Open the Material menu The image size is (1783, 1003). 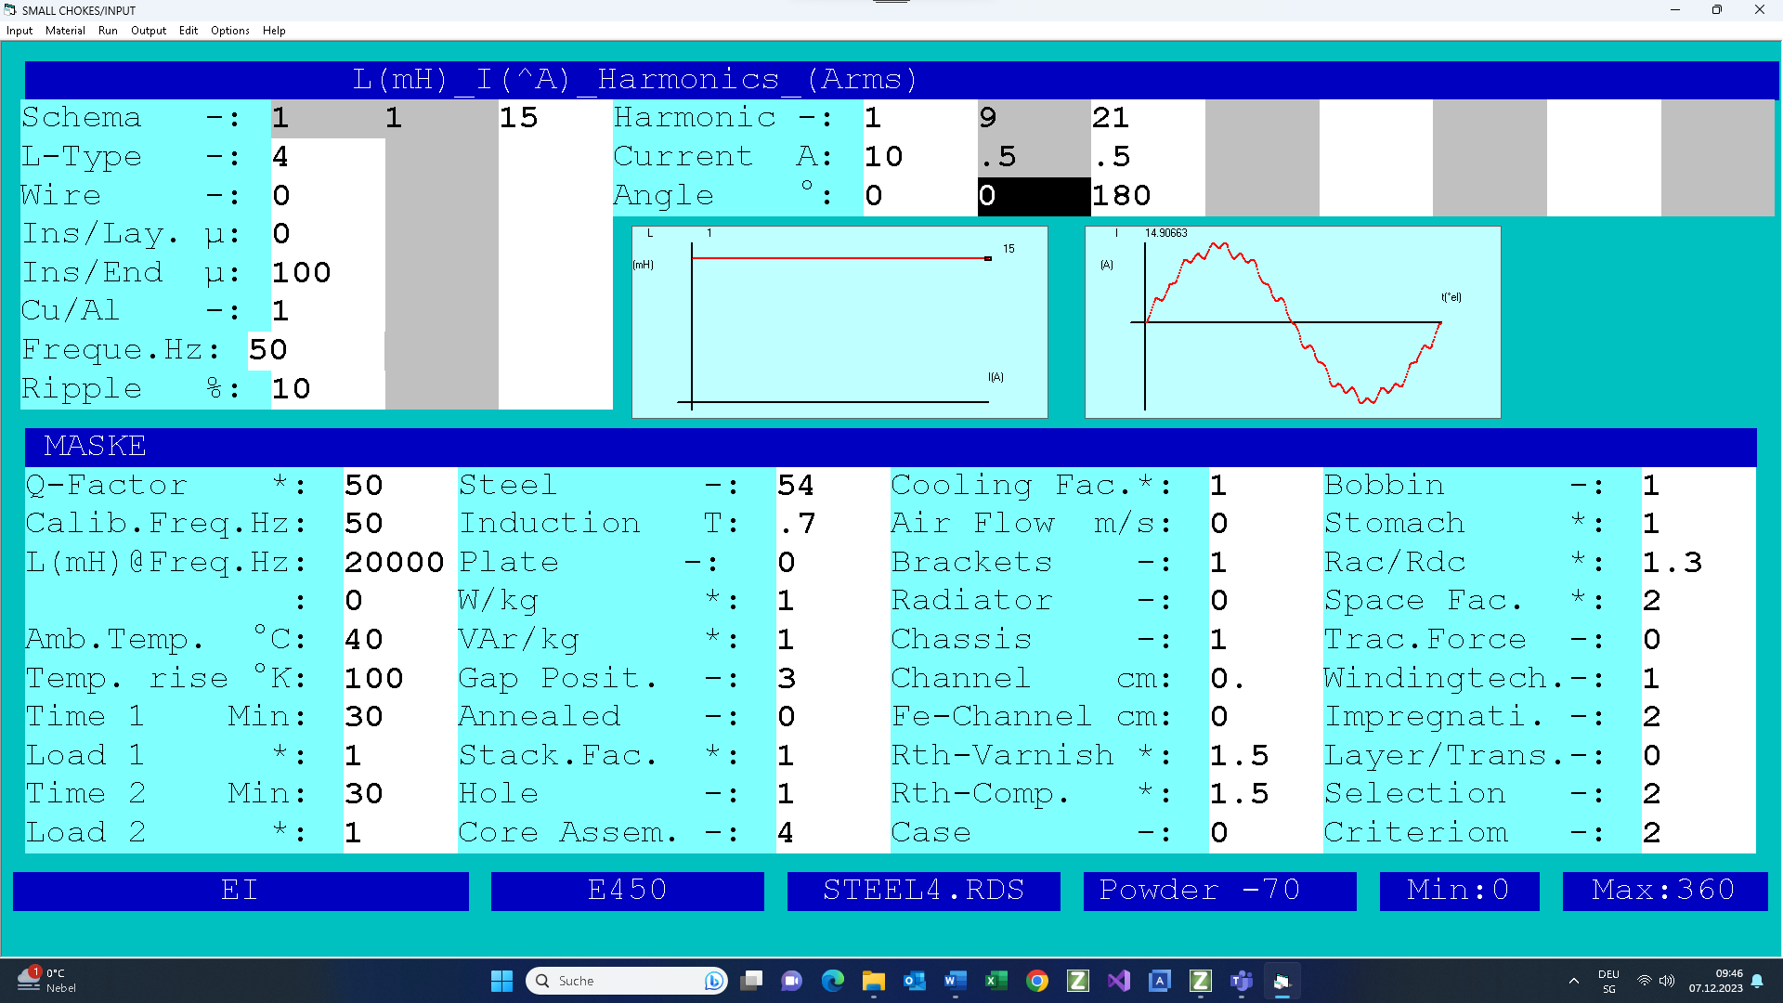pos(65,31)
